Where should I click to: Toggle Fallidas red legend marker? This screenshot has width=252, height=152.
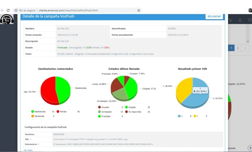pyautogui.click(x=58, y=112)
